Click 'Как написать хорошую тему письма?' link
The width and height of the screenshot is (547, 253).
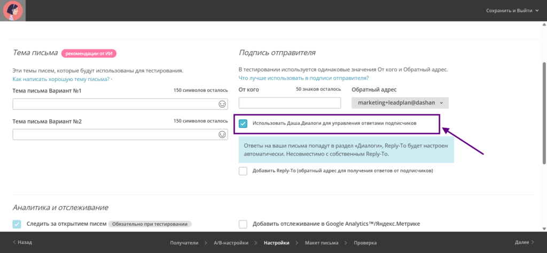point(61,79)
